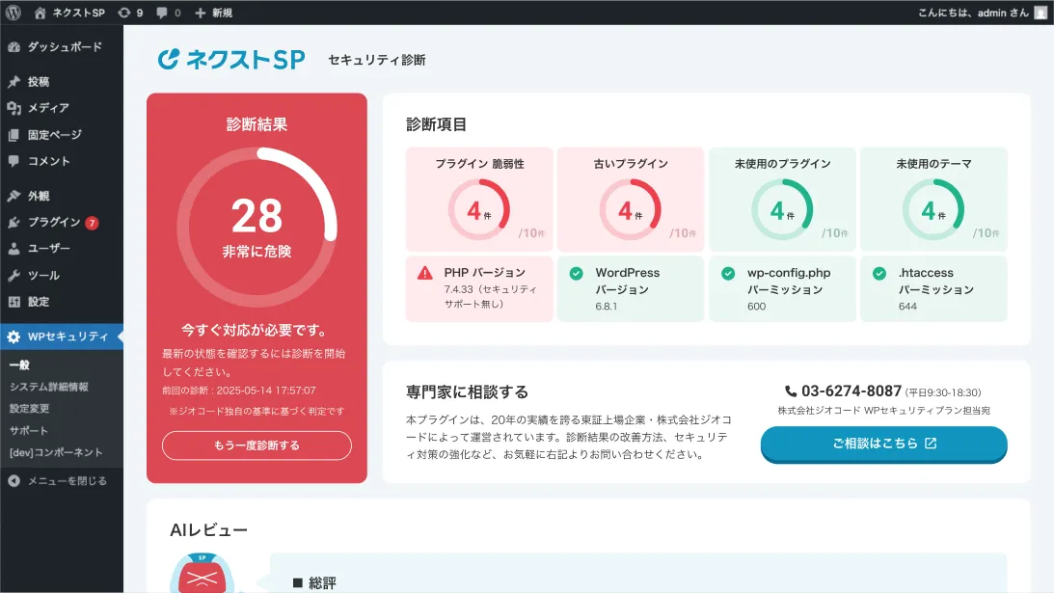The width and height of the screenshot is (1054, 593).
Task: Open システム詳細情報 submenu item
Action: [x=49, y=387]
